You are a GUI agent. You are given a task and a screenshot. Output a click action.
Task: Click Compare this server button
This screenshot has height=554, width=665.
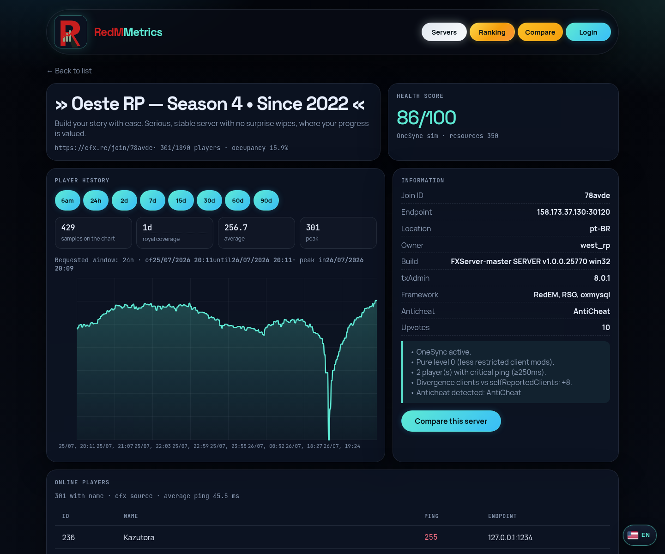pyautogui.click(x=451, y=421)
